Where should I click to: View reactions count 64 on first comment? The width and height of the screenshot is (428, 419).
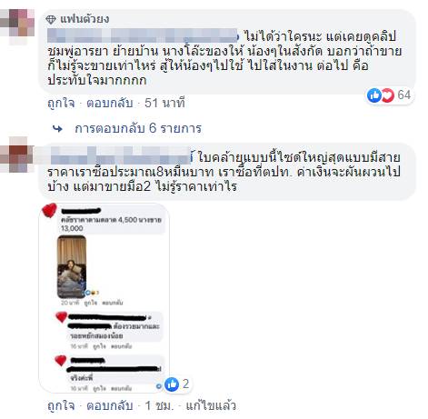(x=404, y=95)
